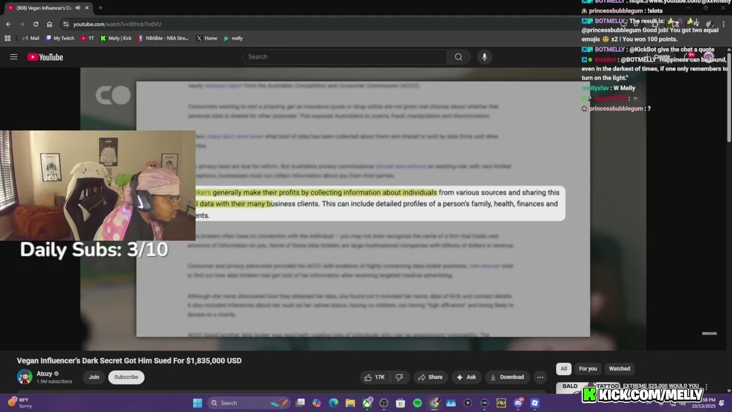Open the Windows Start menu
The image size is (732, 412).
pyautogui.click(x=197, y=403)
